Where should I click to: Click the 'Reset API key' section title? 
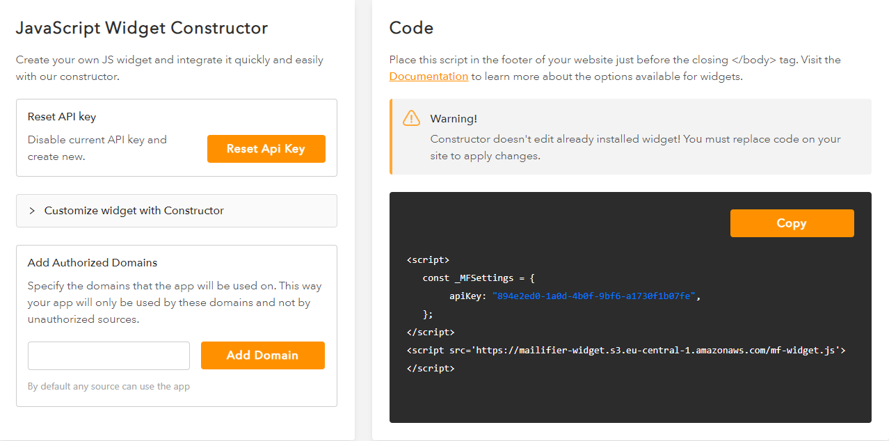(62, 117)
